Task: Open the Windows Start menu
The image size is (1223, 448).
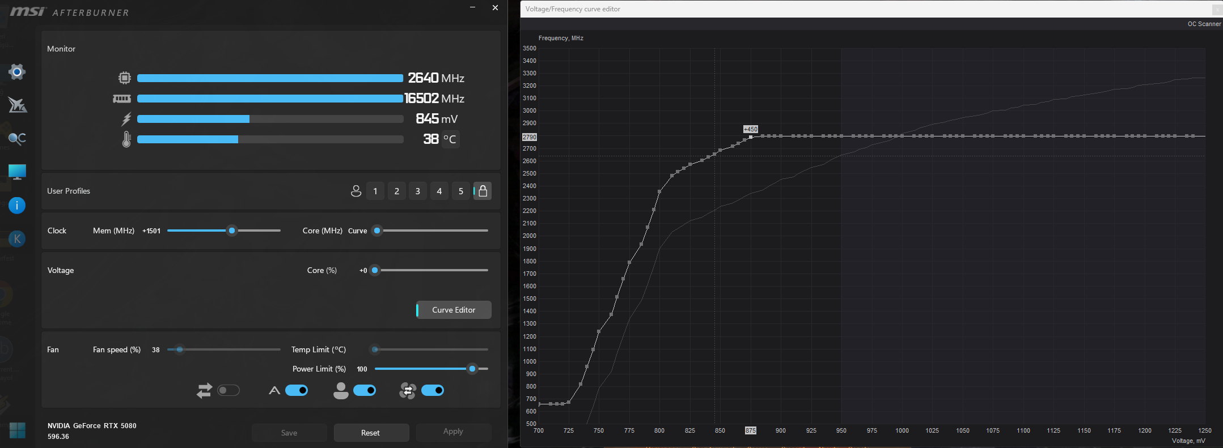Action: pos(17,430)
